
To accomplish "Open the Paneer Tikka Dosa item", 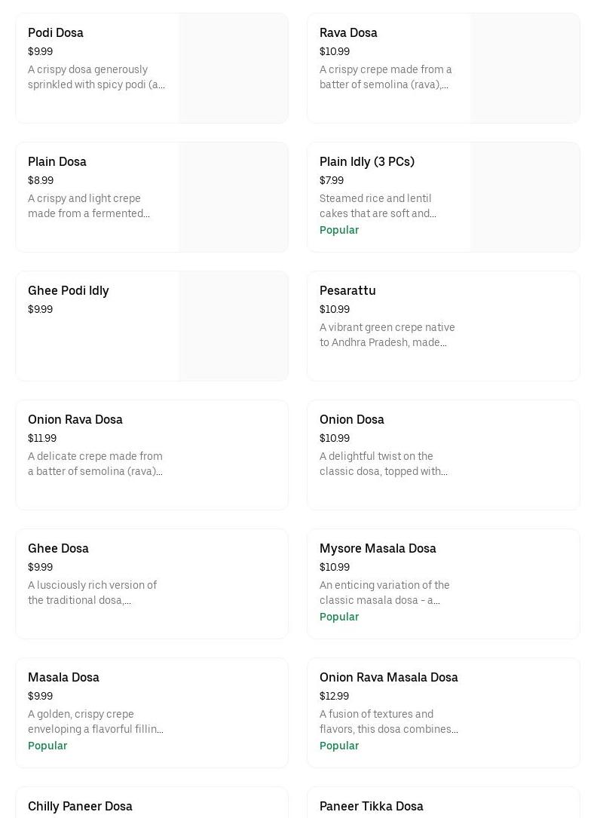I will pos(372,806).
